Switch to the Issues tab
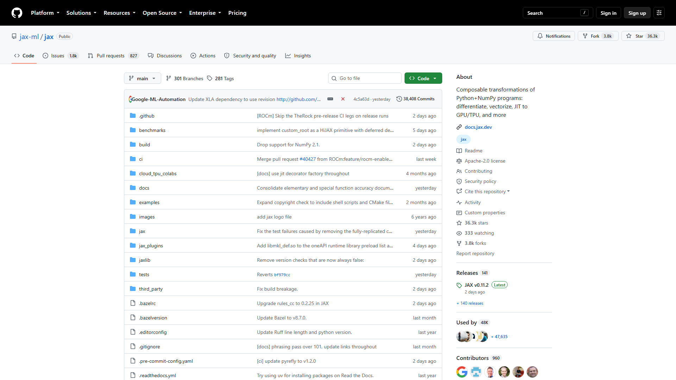This screenshot has height=380, width=676. coord(61,56)
